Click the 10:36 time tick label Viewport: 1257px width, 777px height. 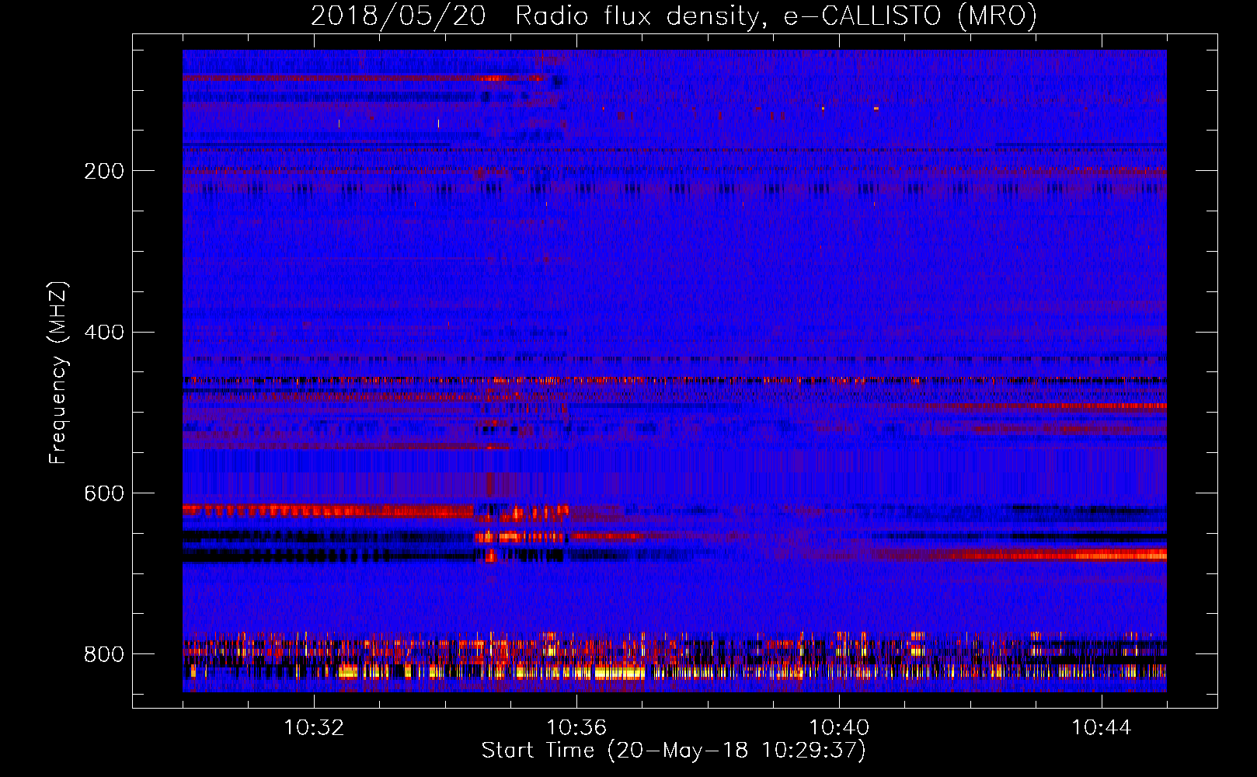(576, 728)
